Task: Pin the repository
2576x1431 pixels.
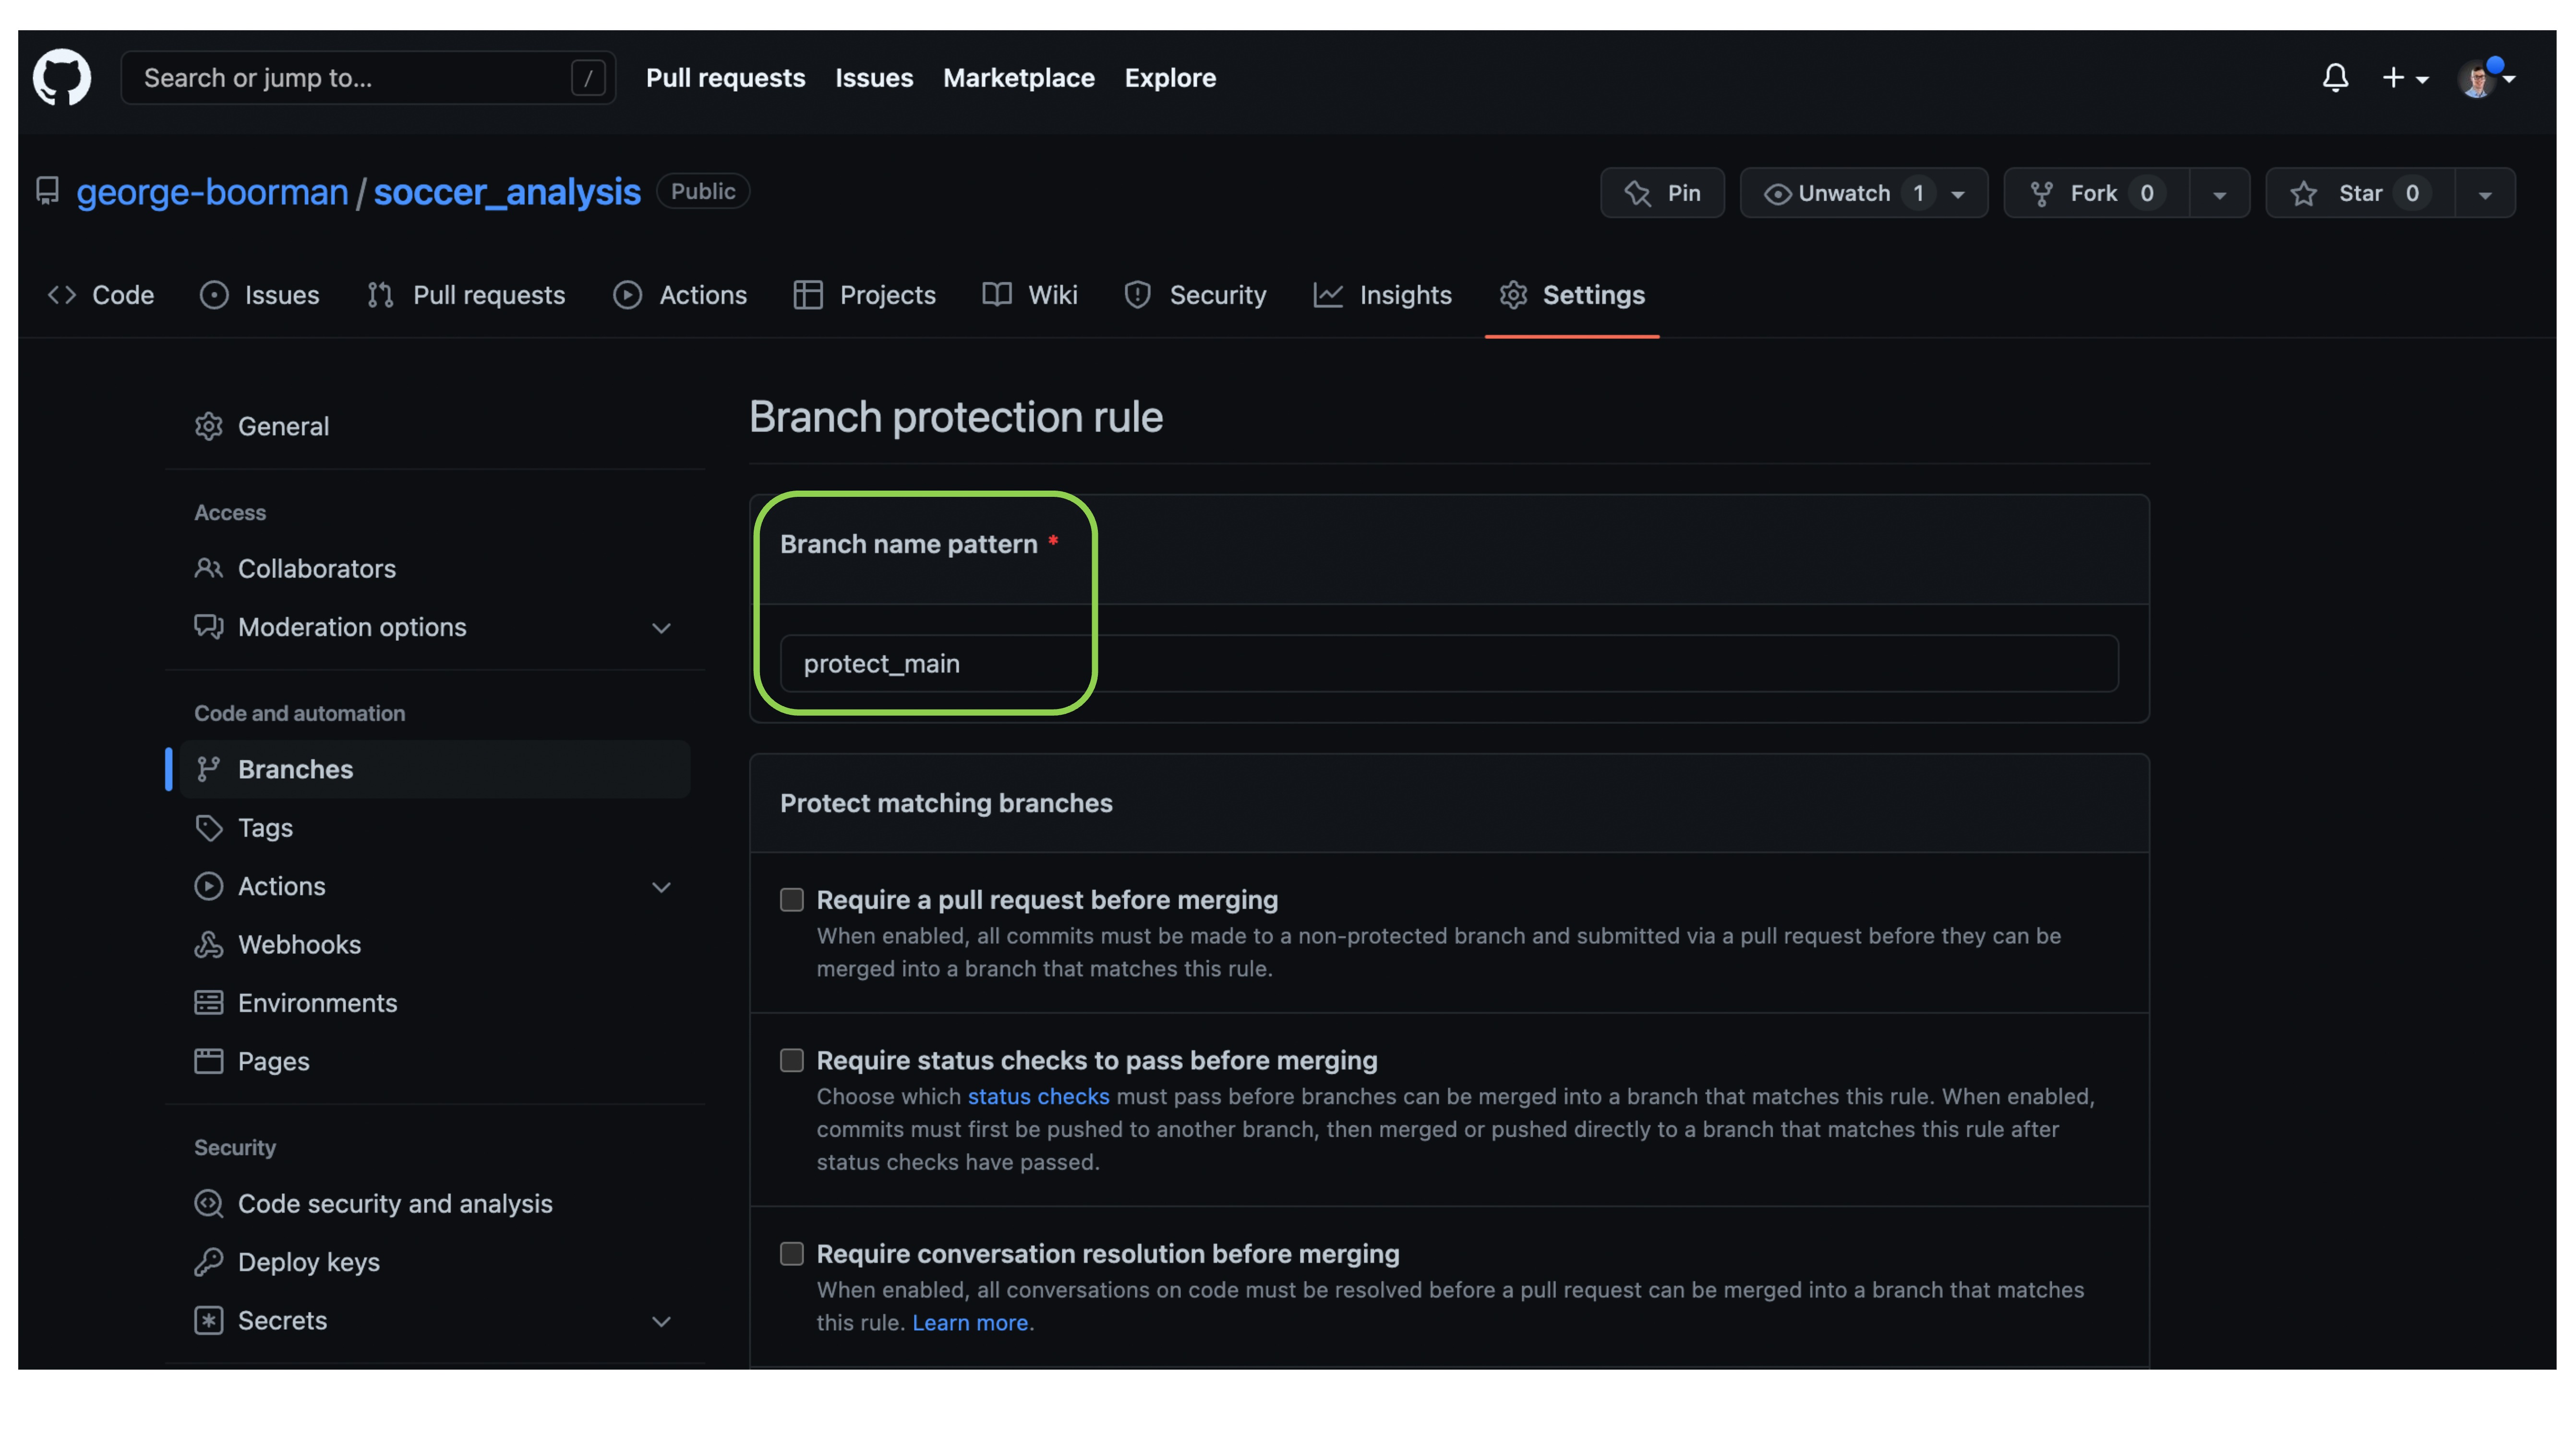Action: (x=1662, y=192)
